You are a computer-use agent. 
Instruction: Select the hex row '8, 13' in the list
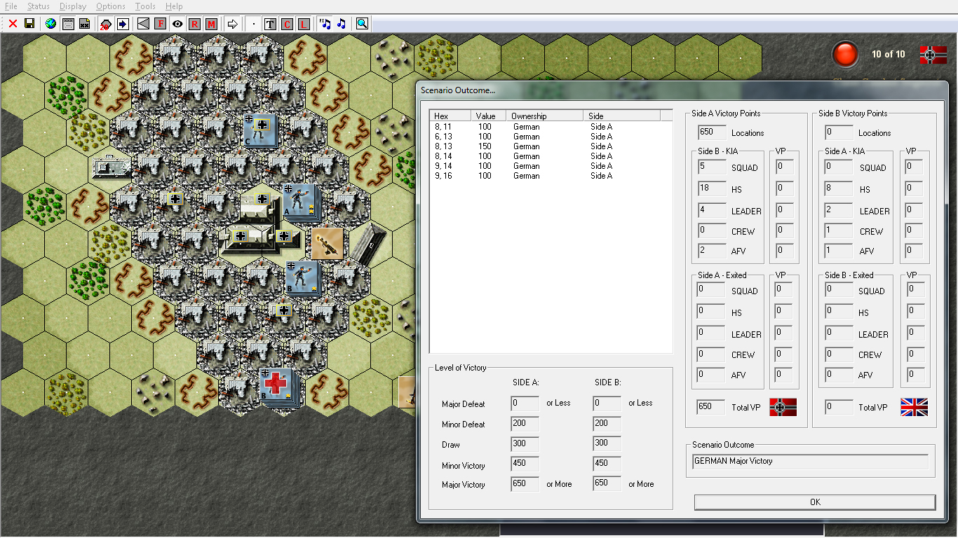tap(491, 146)
